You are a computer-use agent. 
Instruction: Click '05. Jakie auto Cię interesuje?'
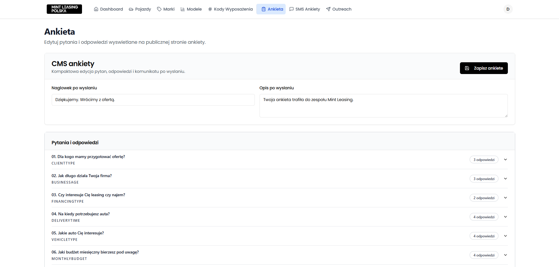click(78, 233)
